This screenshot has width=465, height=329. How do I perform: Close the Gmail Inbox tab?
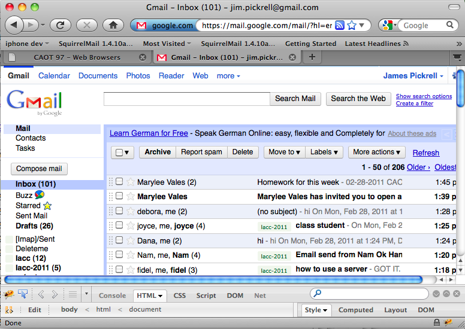pos(292,57)
